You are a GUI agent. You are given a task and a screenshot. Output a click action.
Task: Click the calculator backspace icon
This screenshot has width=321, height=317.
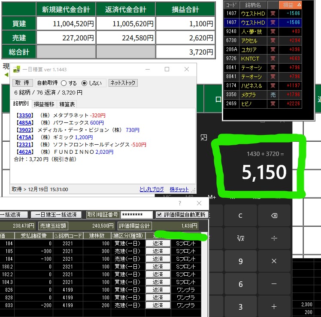274,216
